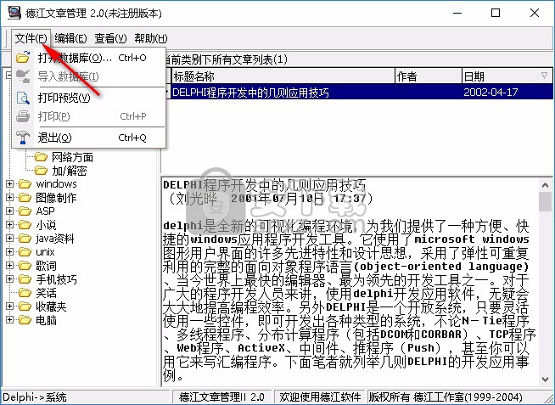Choose 退出(Q) from File menu

click(89, 138)
